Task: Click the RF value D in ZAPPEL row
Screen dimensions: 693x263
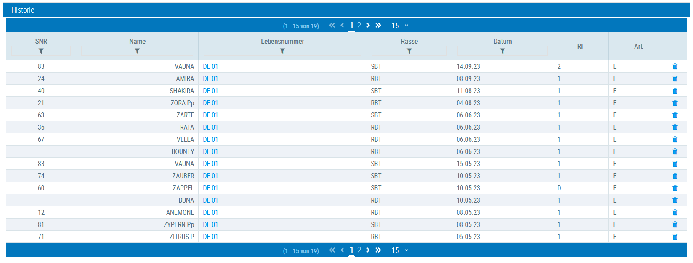Action: [x=559, y=188]
